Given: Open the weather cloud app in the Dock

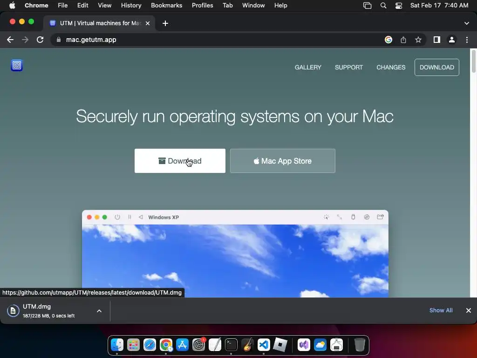Looking at the screenshot, I should (320, 344).
